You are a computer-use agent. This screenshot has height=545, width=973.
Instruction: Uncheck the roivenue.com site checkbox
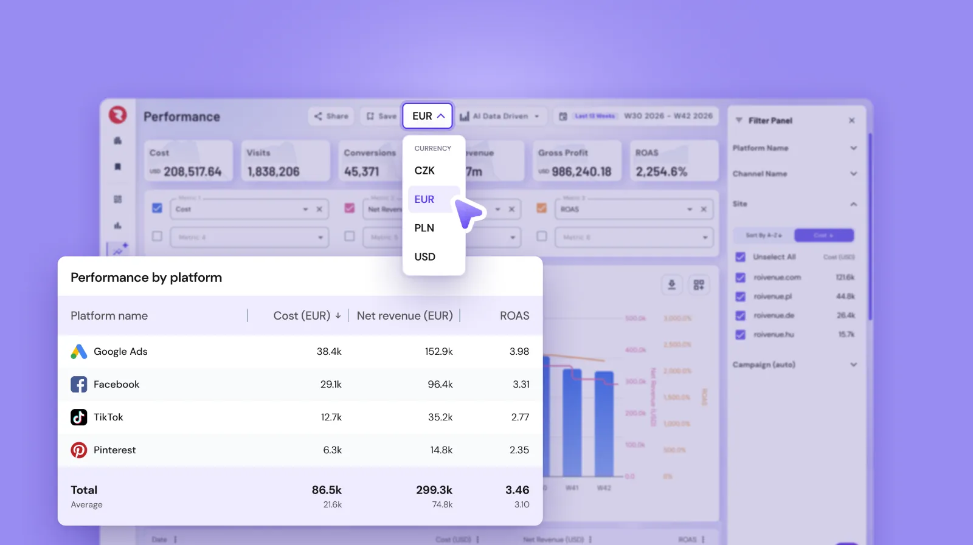[741, 278]
